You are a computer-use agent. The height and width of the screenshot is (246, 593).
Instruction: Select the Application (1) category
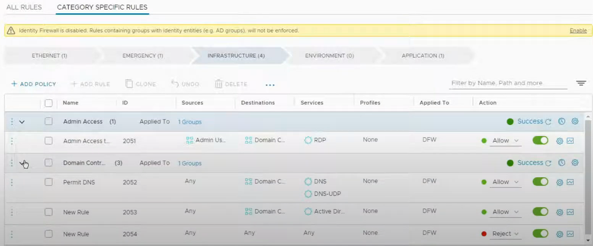pos(423,56)
